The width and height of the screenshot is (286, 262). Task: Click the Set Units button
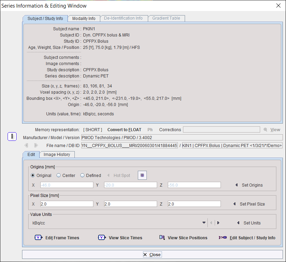click(x=252, y=223)
